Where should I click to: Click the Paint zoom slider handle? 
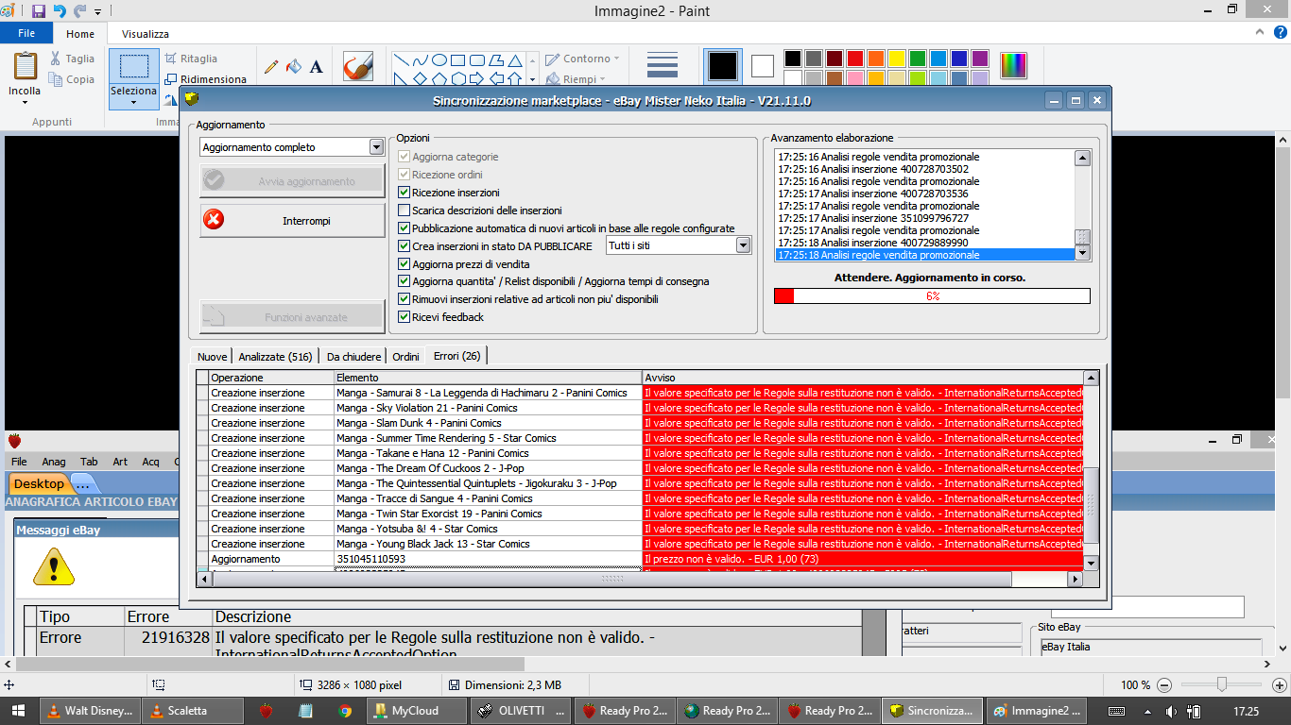[x=1222, y=684]
